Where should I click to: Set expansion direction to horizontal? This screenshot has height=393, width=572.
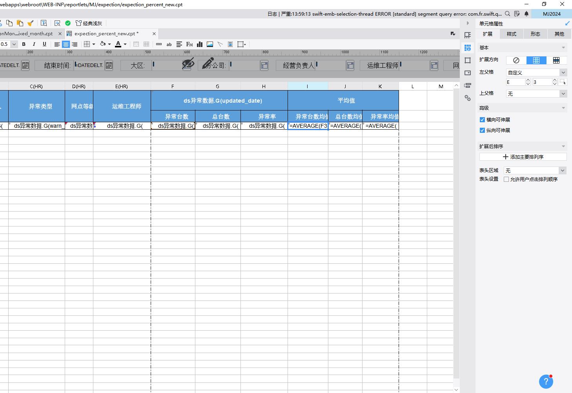point(556,60)
